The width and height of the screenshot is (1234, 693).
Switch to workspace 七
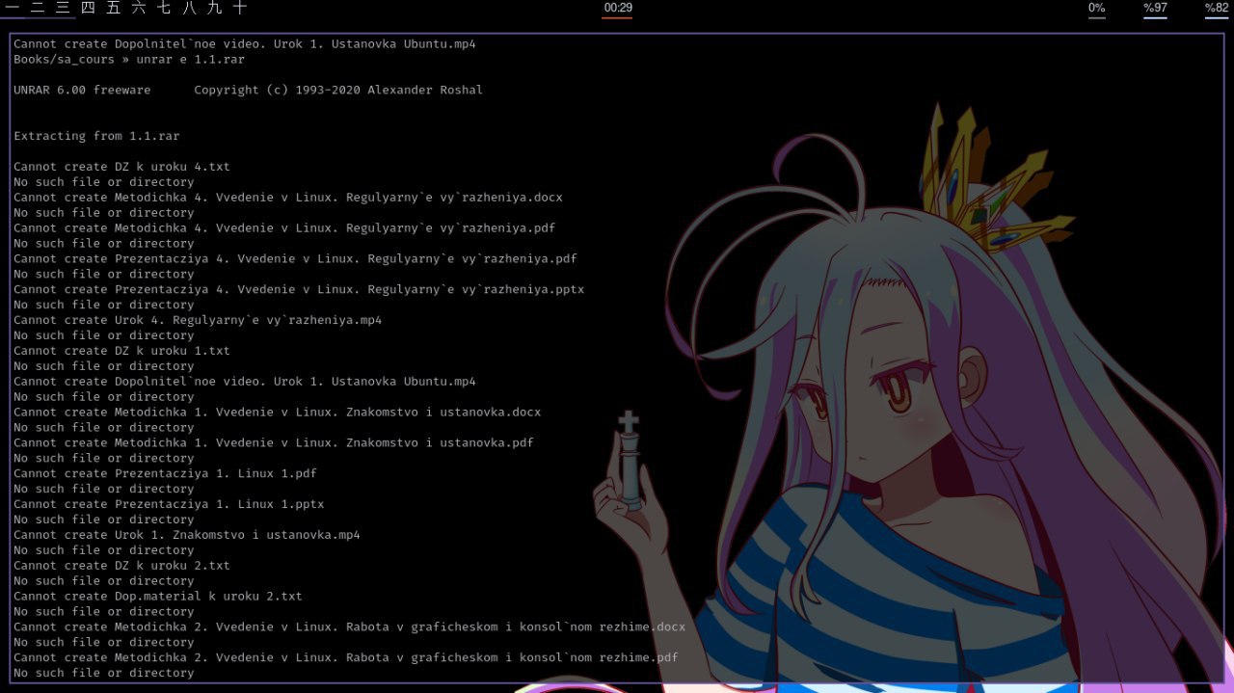click(x=164, y=8)
